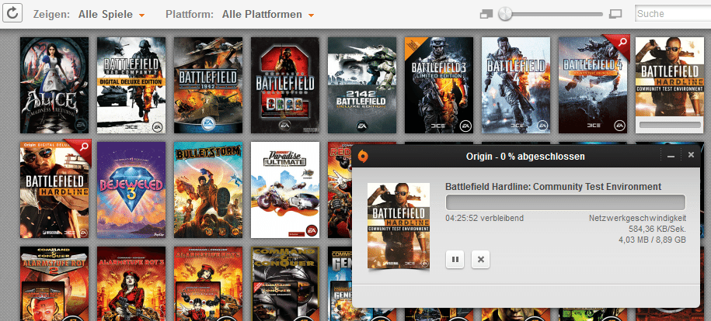711x321 pixels.
Task: Click the Origin logo in download window
Action: pos(363,157)
